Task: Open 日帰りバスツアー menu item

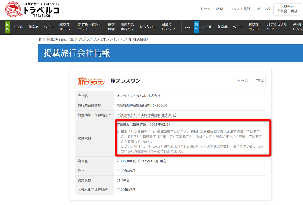Action: (x=170, y=27)
